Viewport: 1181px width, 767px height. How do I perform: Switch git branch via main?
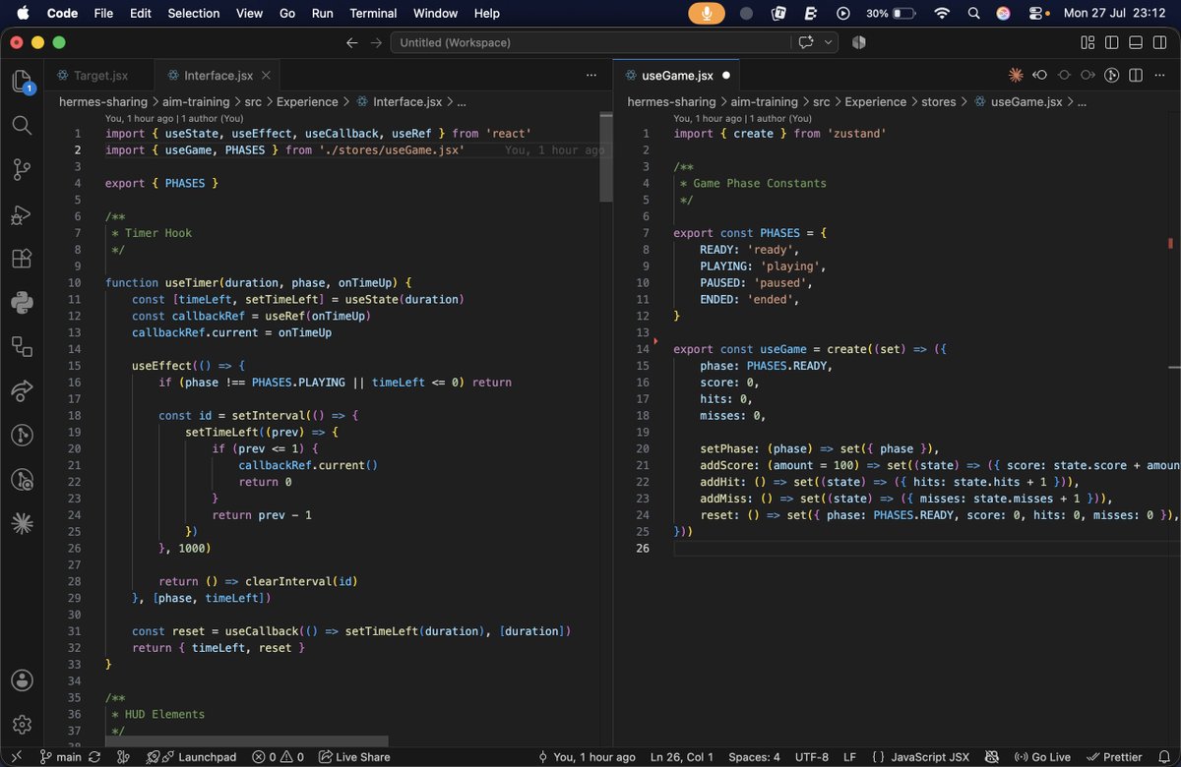coord(60,757)
